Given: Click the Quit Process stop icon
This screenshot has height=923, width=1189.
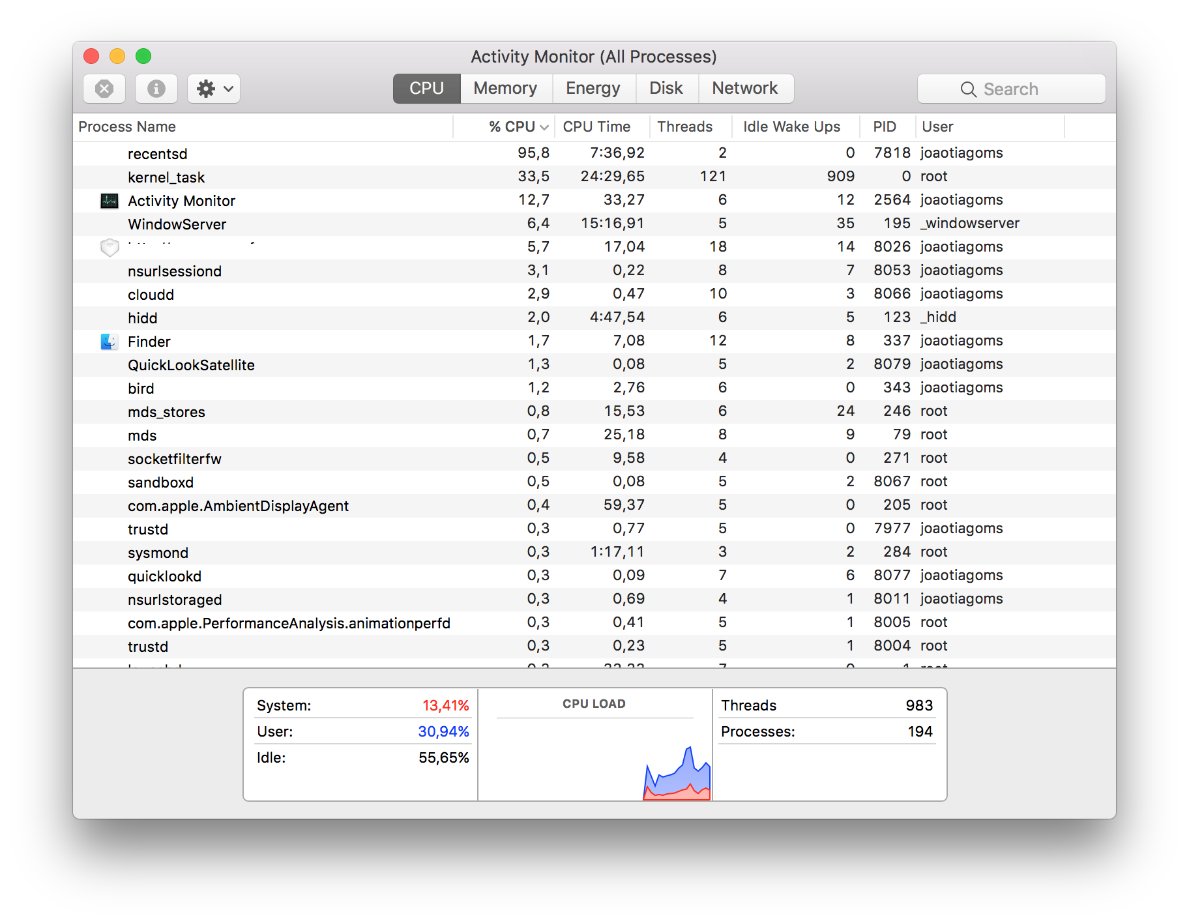Looking at the screenshot, I should click(x=104, y=89).
